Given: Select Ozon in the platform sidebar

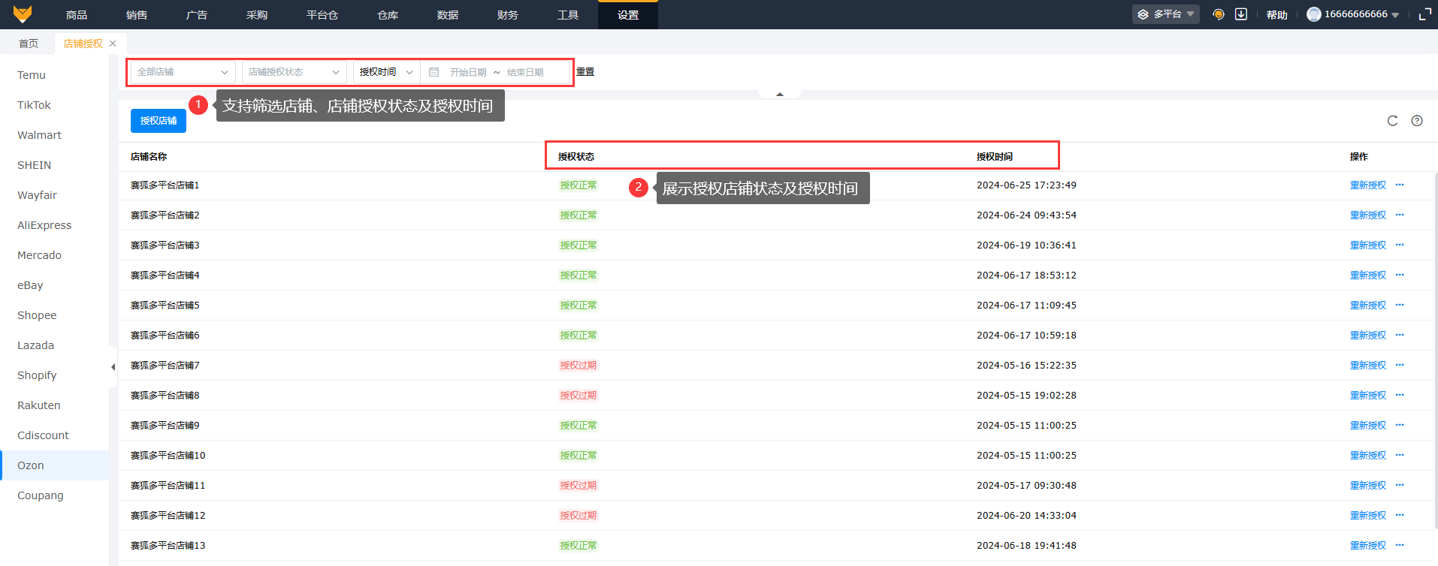Looking at the screenshot, I should pyautogui.click(x=54, y=465).
